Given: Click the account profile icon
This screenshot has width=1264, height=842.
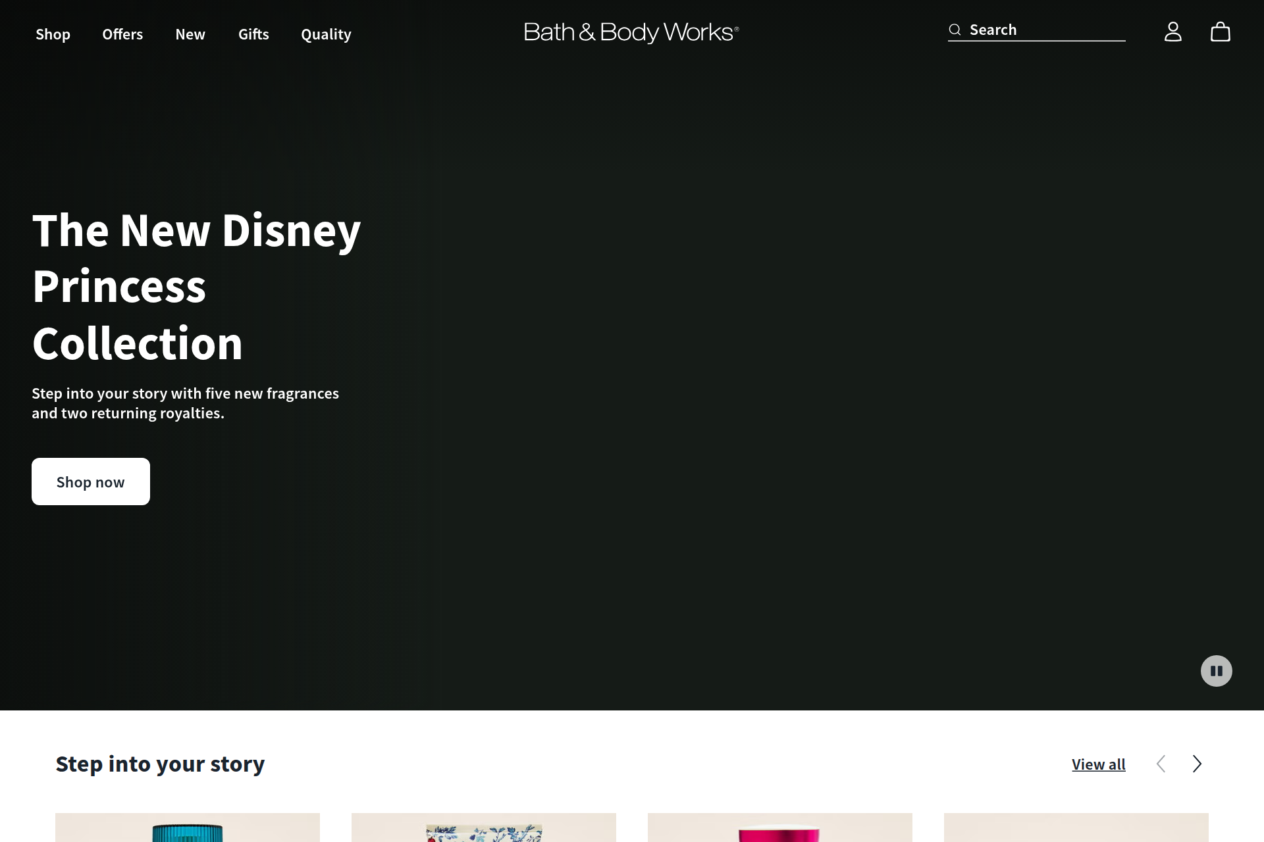Looking at the screenshot, I should click(1172, 31).
